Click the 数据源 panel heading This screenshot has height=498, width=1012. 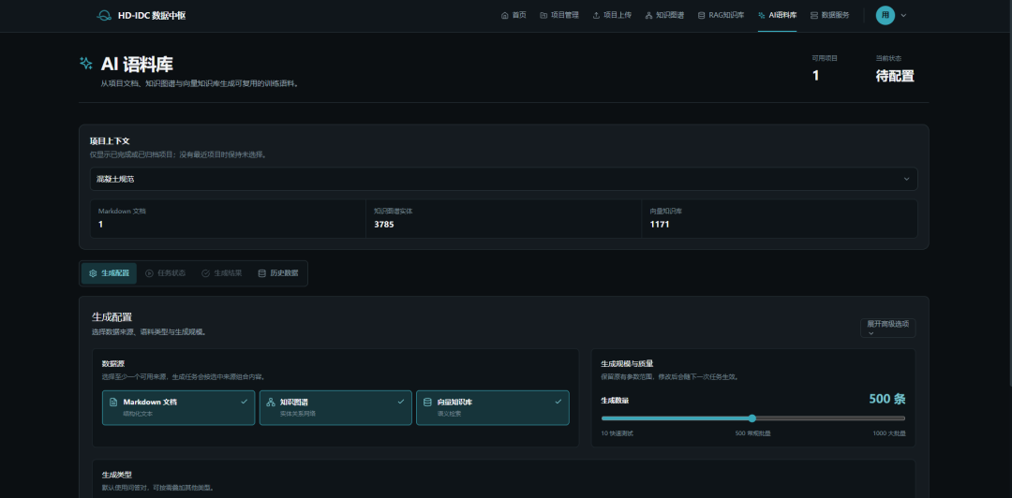pos(113,364)
